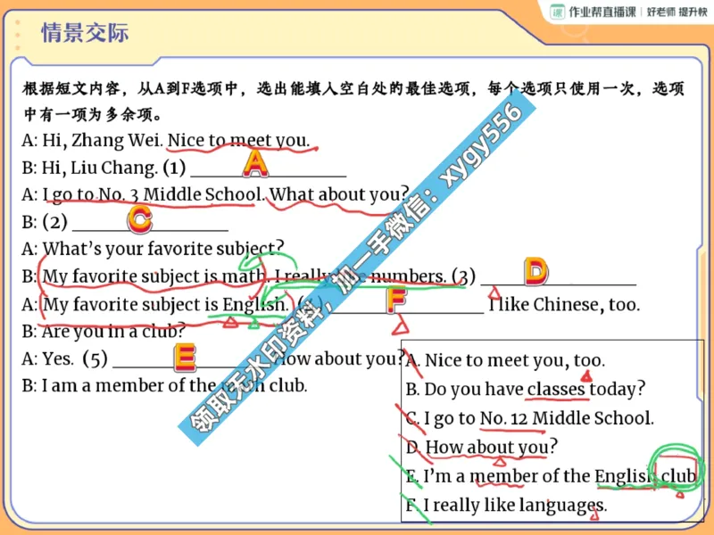Click "I like Chinese, too."
714x535 pixels.
(565, 304)
